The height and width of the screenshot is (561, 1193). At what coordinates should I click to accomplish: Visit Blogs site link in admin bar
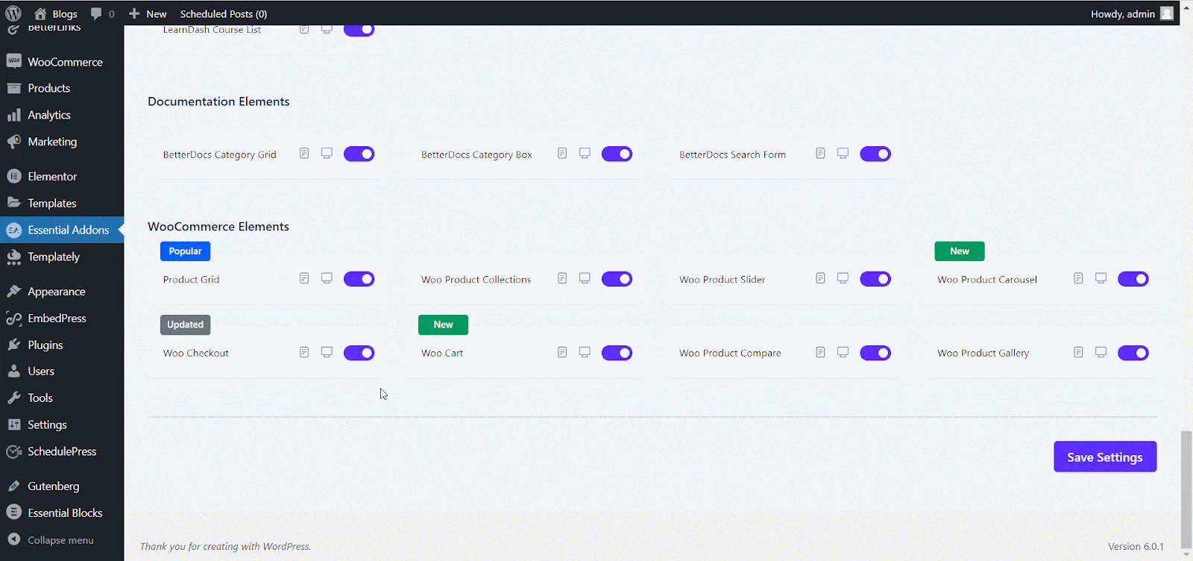tap(56, 13)
